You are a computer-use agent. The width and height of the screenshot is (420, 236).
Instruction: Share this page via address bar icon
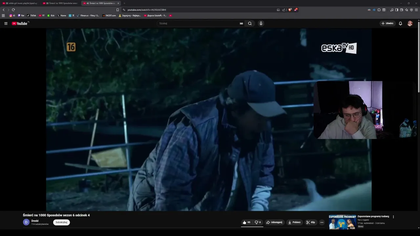coord(284,10)
